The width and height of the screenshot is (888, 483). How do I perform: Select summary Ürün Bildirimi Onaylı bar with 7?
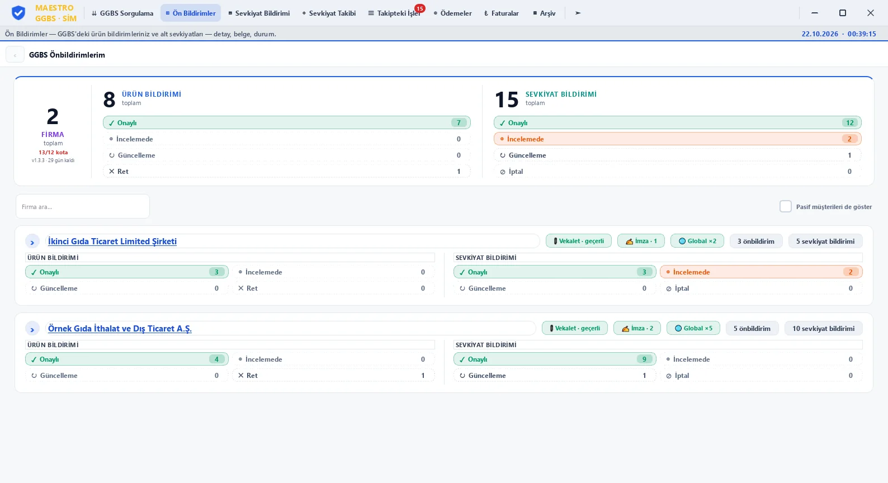[x=287, y=122]
